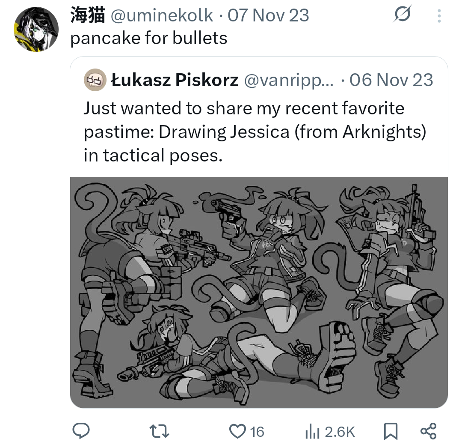Open the tweet's 07 Nov 23 timestamp
The image size is (462, 448).
pos(268,16)
